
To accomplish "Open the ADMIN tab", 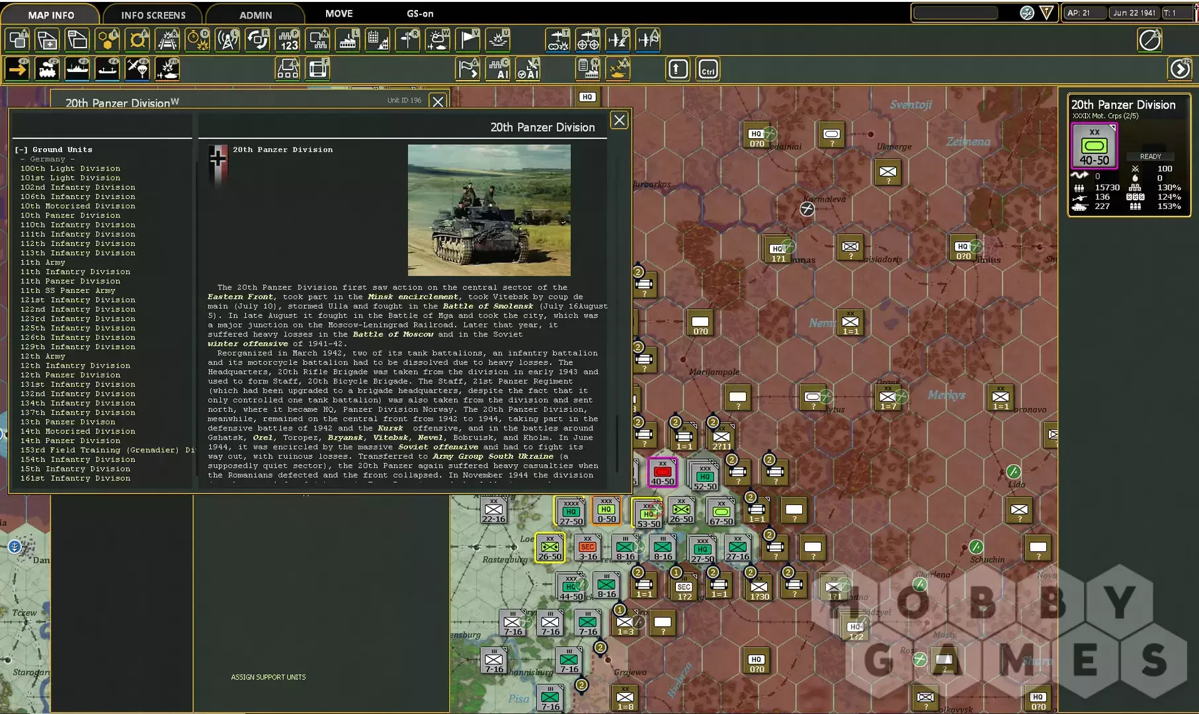I will click(x=255, y=15).
